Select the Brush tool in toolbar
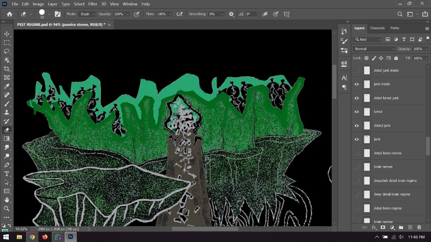The image size is (431, 242). (7, 104)
